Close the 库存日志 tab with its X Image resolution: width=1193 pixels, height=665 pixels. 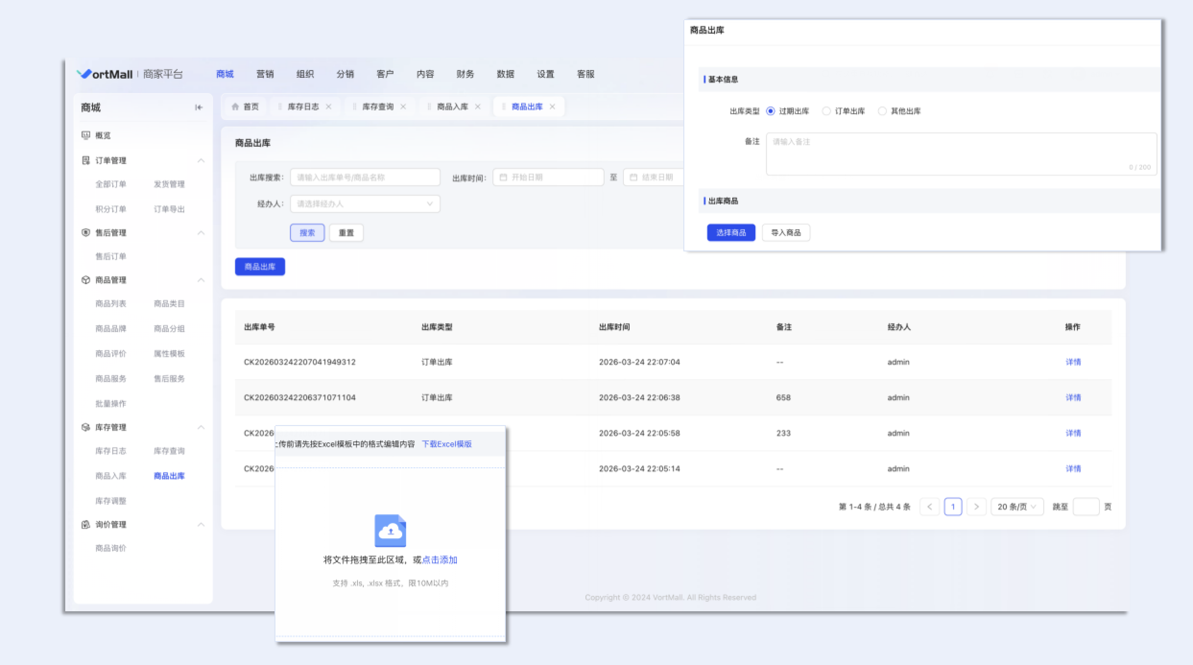click(x=329, y=107)
